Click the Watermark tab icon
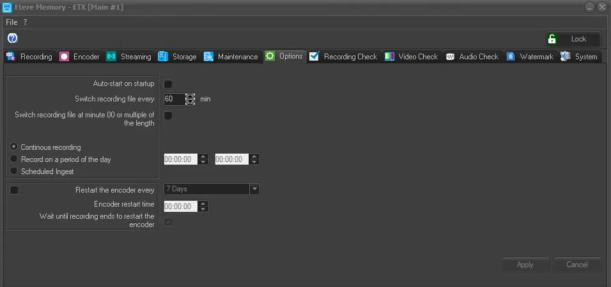 click(511, 57)
